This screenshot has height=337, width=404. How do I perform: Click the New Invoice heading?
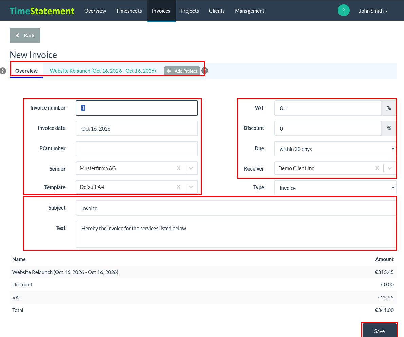[x=33, y=55]
